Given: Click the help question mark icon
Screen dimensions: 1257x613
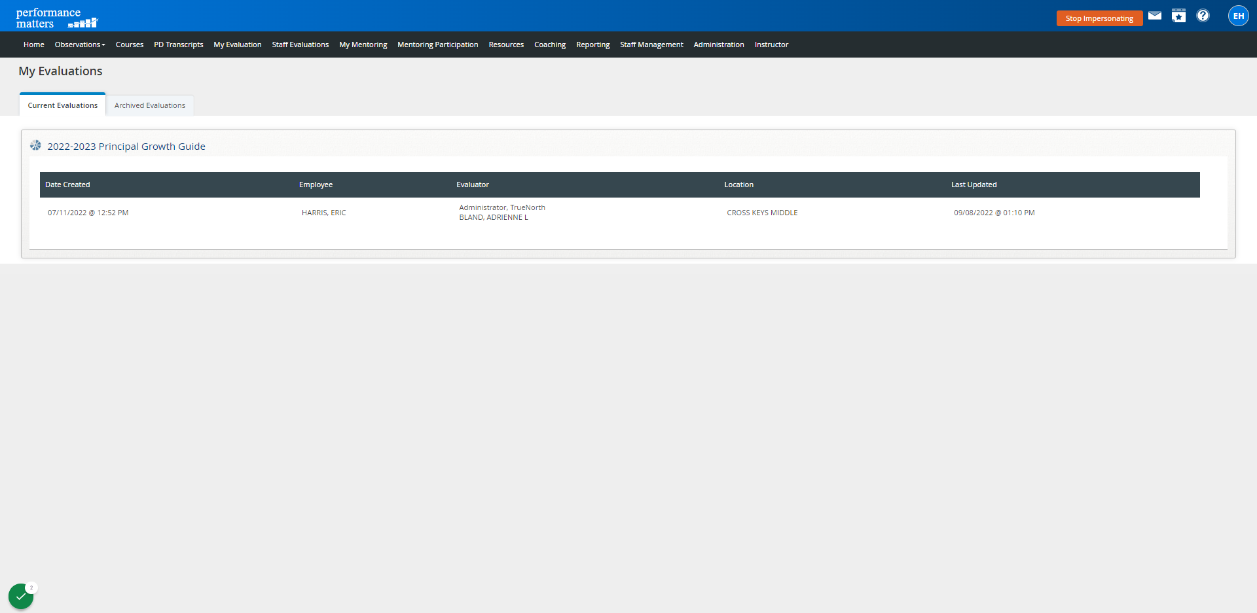Looking at the screenshot, I should pyautogui.click(x=1203, y=16).
